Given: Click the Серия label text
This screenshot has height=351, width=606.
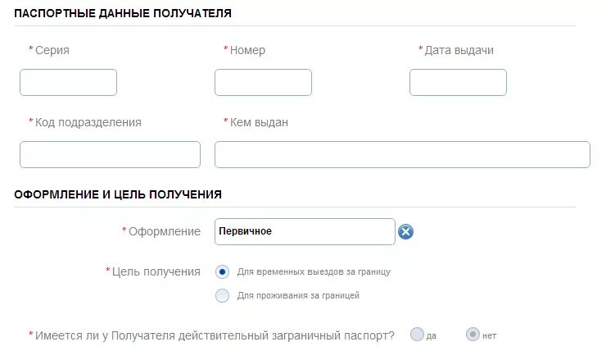Looking at the screenshot, I should tap(52, 50).
